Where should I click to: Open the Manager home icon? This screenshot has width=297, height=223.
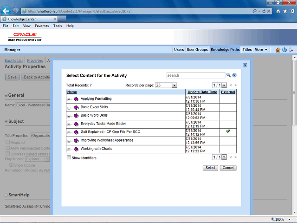[278, 50]
